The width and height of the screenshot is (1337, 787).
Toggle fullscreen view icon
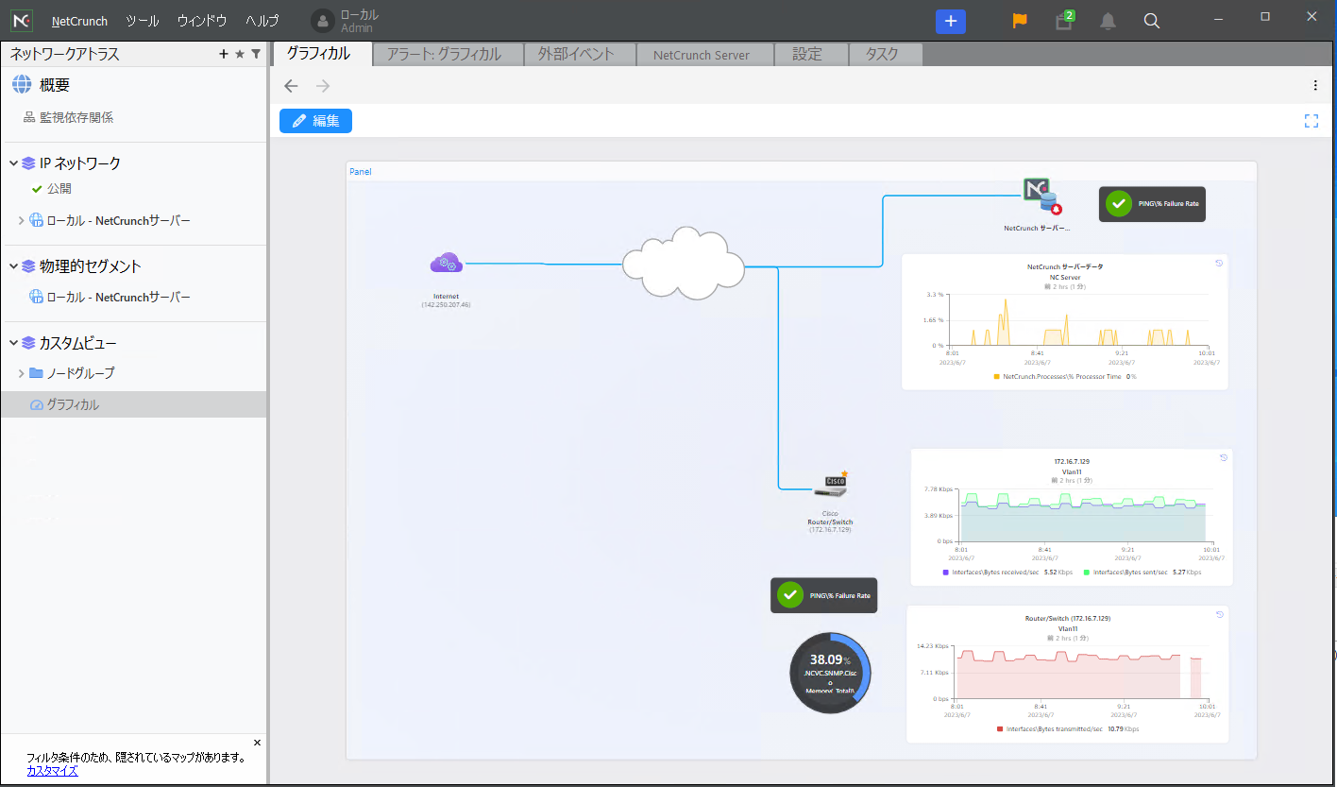1311,121
